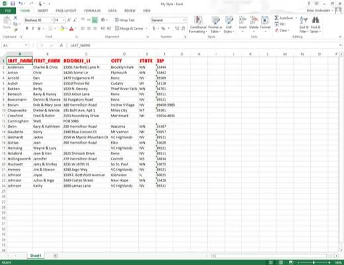Click the Conditional Formatting icon
The width and height of the screenshot is (344, 265).
pyautogui.click(x=198, y=21)
